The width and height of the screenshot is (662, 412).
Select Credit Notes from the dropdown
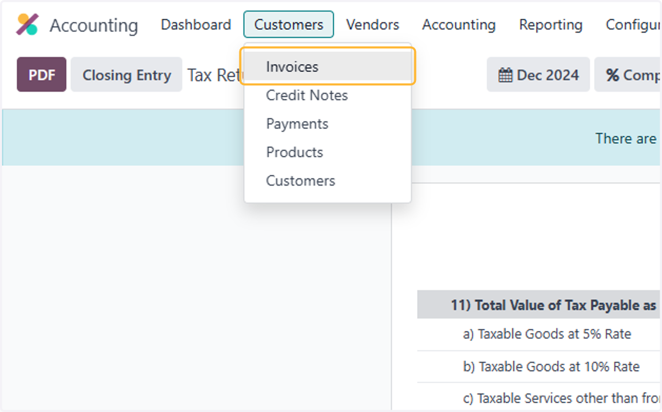point(328,96)
